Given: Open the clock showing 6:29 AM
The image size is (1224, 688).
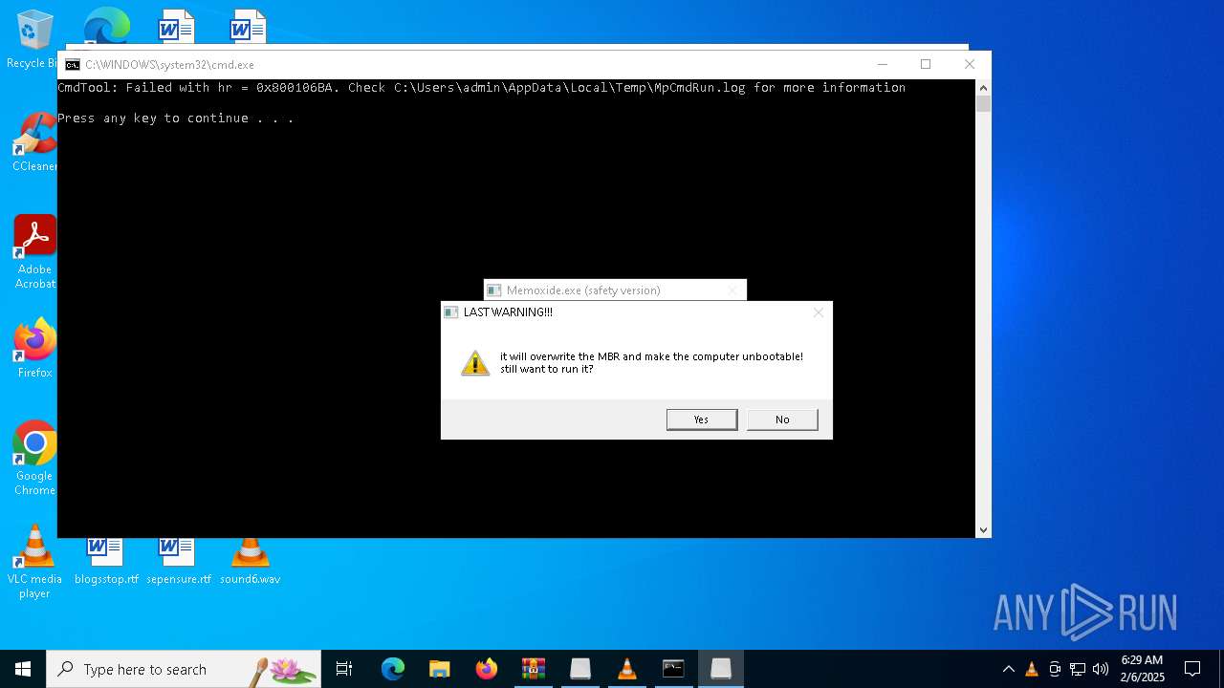Looking at the screenshot, I should click(x=1142, y=669).
